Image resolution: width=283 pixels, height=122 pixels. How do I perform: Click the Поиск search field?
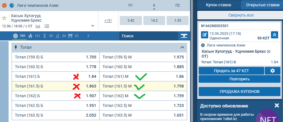(x=148, y=36)
